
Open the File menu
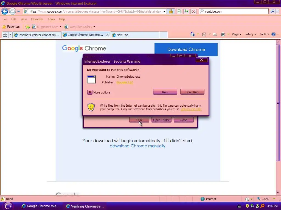5,19
